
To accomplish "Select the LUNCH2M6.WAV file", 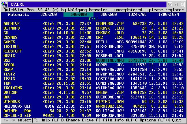I will 140,83.
